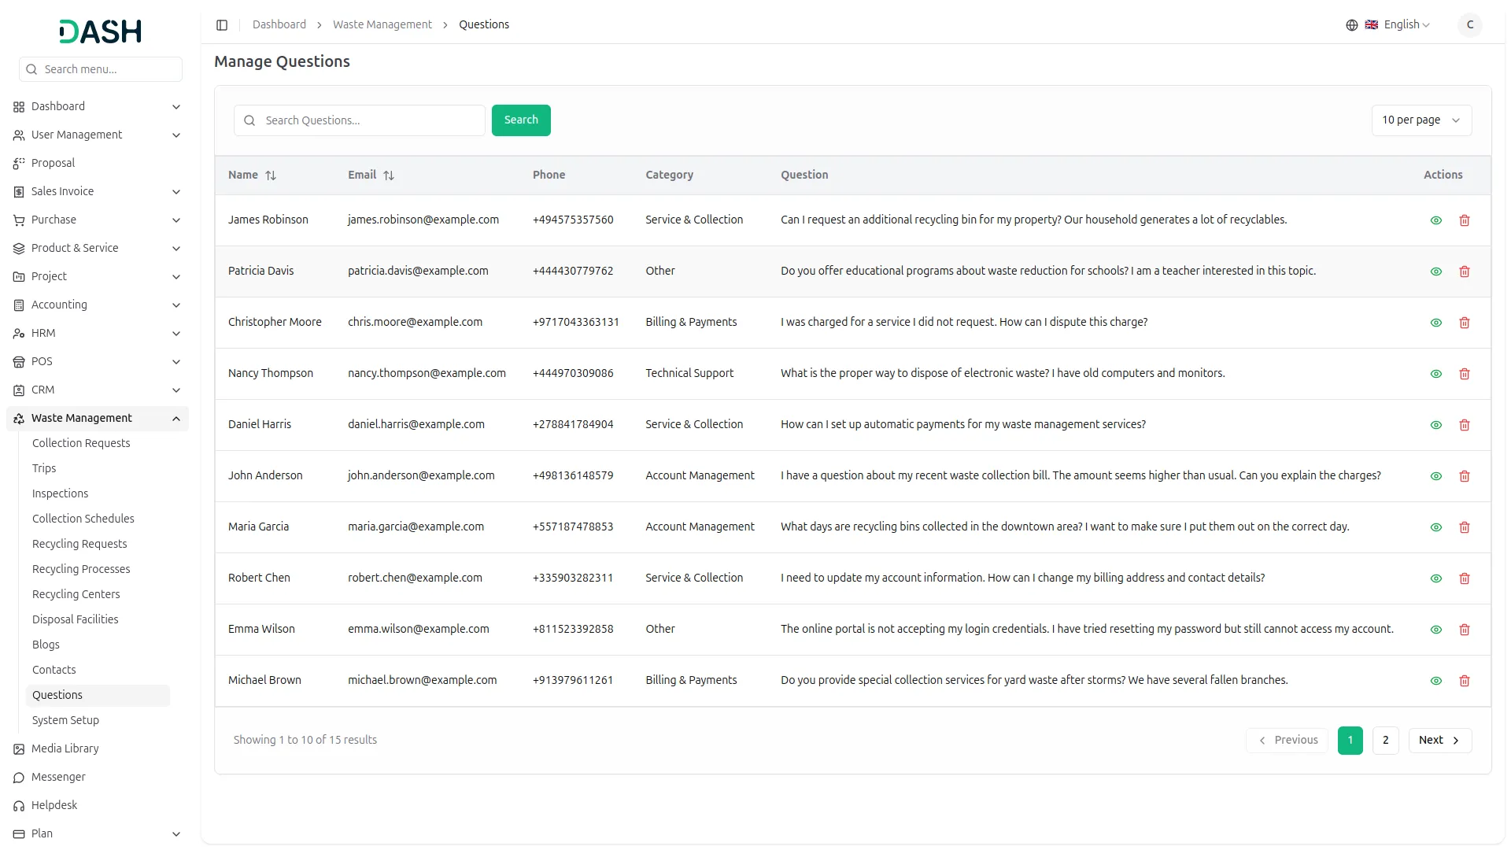The height and width of the screenshot is (850, 1511).
Task: Sort by Email column arrows
Action: [389, 176]
